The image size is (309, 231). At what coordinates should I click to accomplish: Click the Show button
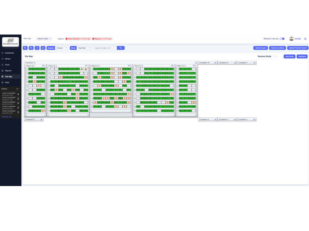pos(73,48)
